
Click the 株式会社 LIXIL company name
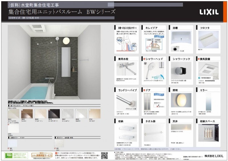pyautogui.click(x=214, y=156)
